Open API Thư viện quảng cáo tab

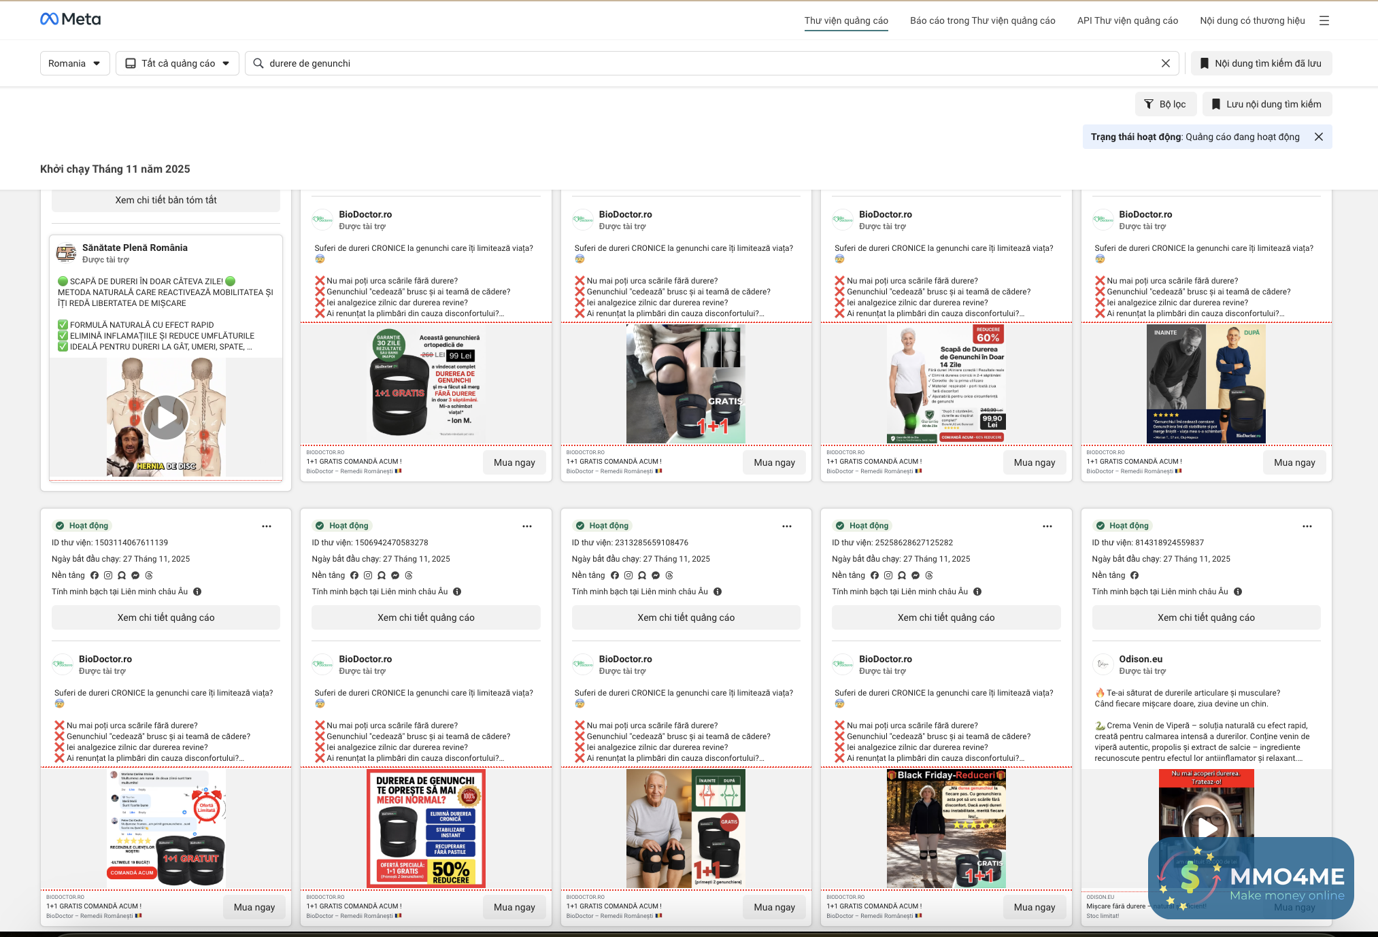click(x=1127, y=20)
